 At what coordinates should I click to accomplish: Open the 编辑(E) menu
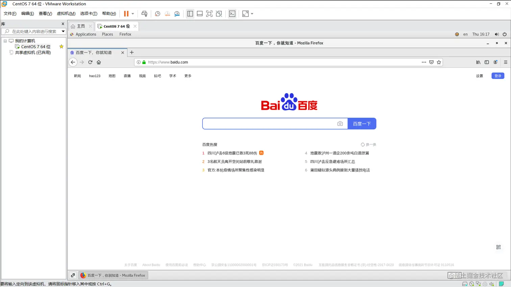pos(28,13)
